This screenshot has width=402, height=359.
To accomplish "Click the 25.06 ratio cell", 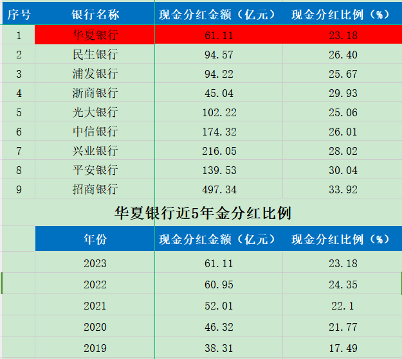I will (342, 112).
